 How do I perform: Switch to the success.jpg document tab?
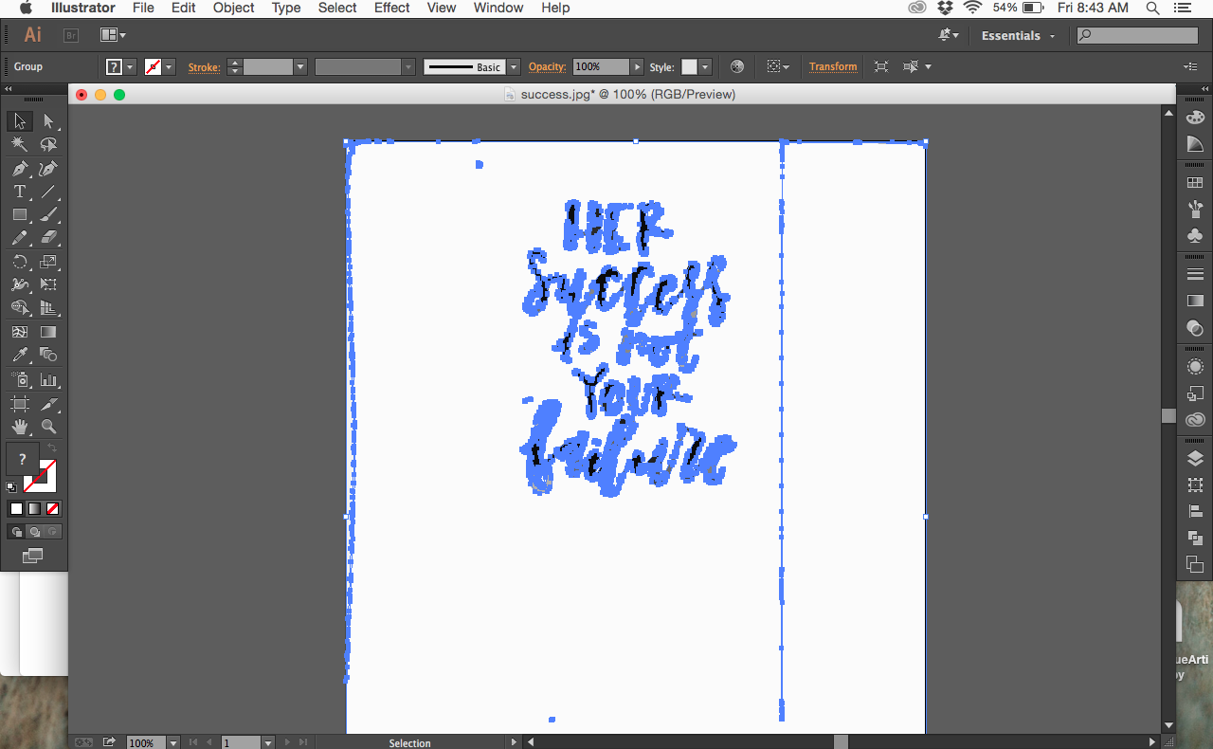tap(622, 94)
